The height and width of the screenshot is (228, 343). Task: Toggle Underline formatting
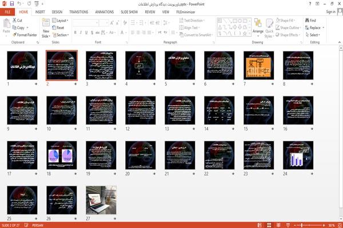tap(86, 33)
